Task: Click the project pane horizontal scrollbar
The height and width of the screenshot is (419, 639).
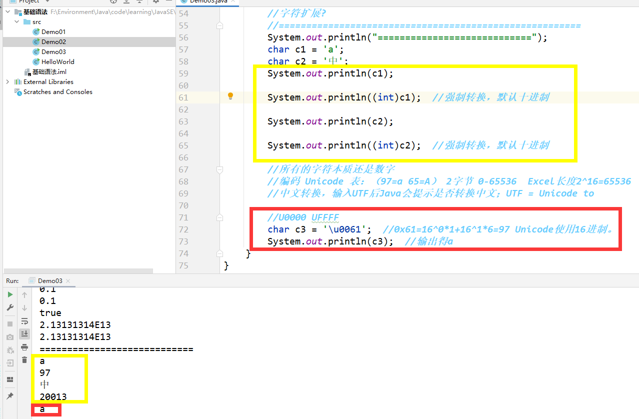Action: coord(78,271)
